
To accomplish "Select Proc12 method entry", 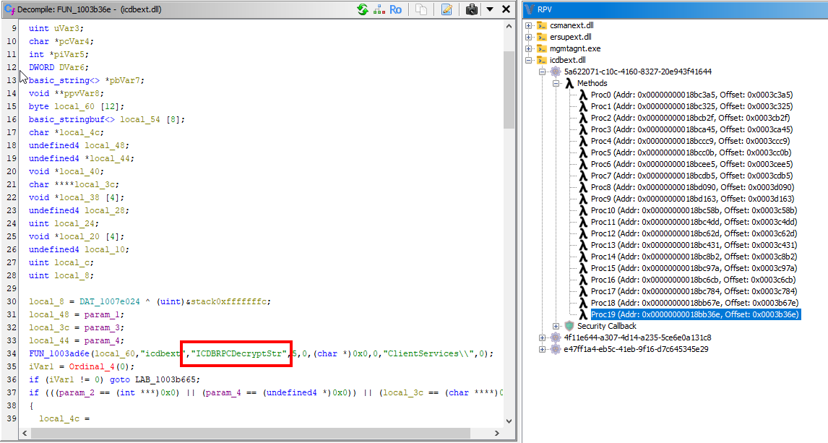I will point(694,234).
